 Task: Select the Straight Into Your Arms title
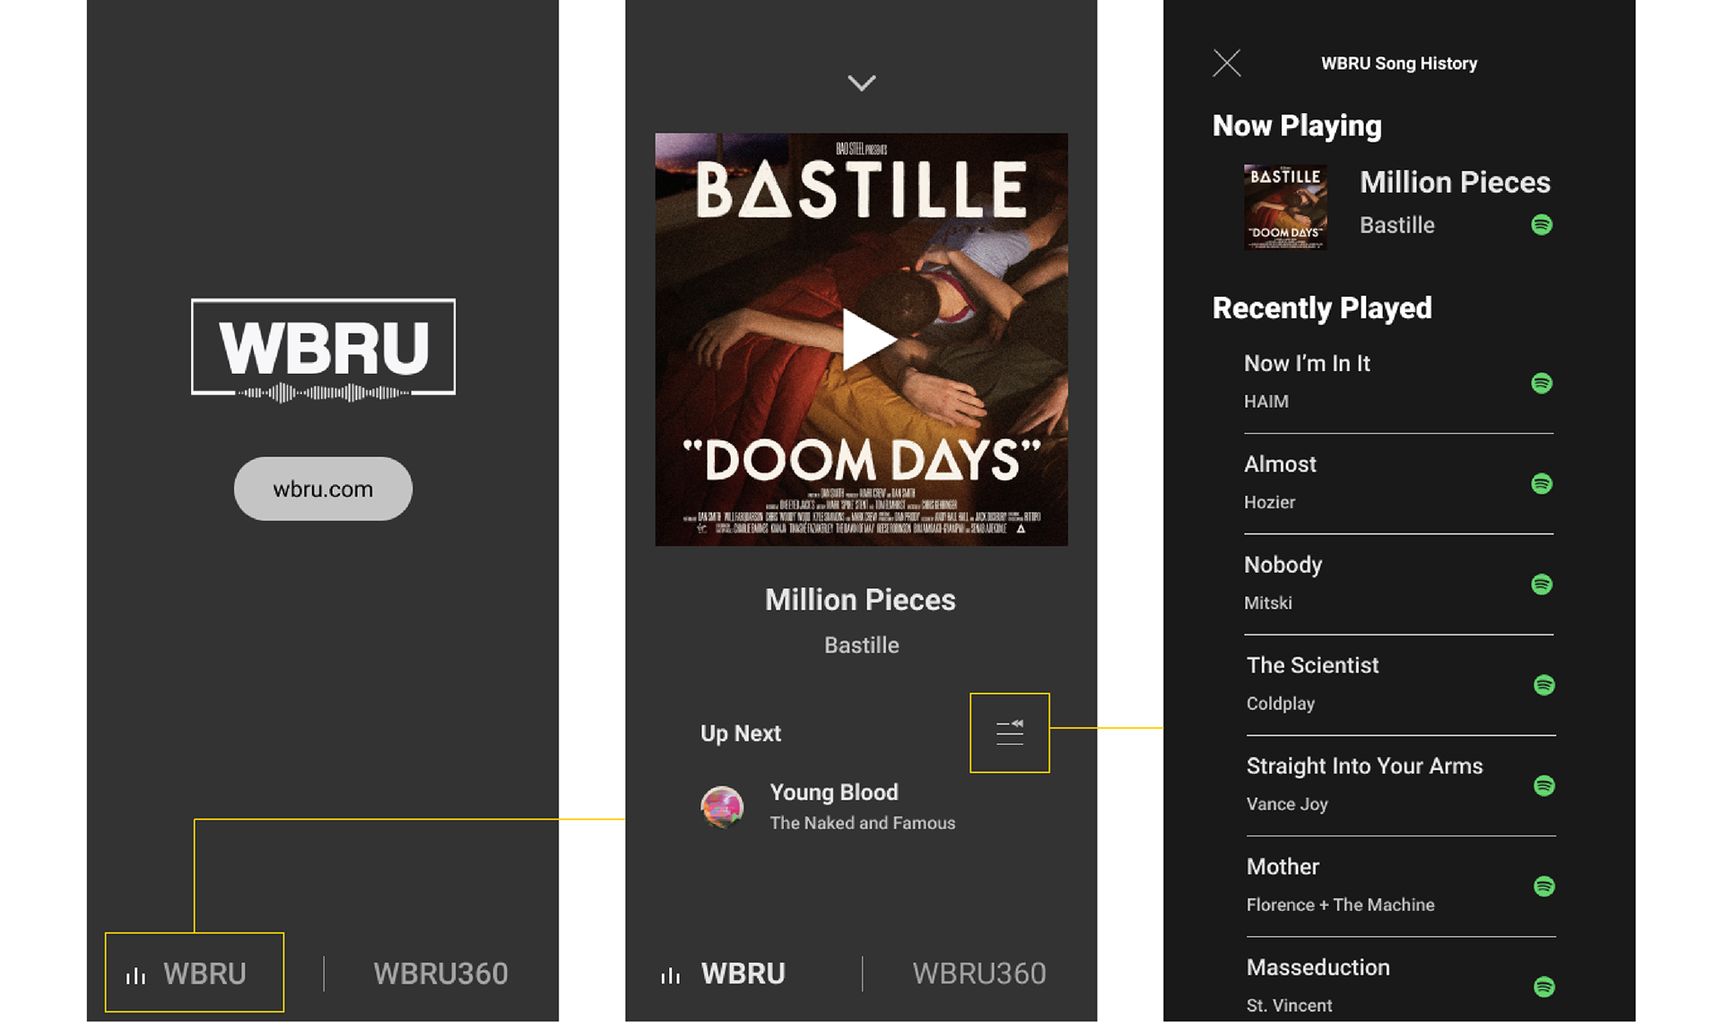point(1364,766)
